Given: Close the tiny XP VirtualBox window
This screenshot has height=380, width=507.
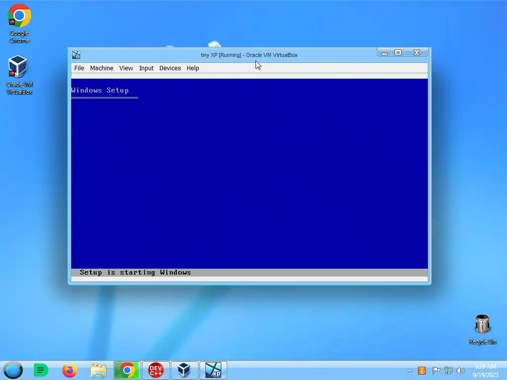Looking at the screenshot, I should pyautogui.click(x=416, y=52).
